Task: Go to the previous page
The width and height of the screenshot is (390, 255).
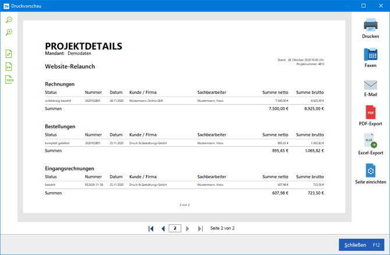Action: tap(163, 229)
